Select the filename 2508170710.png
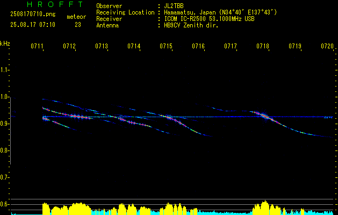The height and width of the screenshot is (215, 338). [x=33, y=14]
